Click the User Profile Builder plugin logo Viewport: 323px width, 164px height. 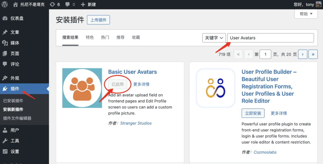pyautogui.click(x=216, y=88)
